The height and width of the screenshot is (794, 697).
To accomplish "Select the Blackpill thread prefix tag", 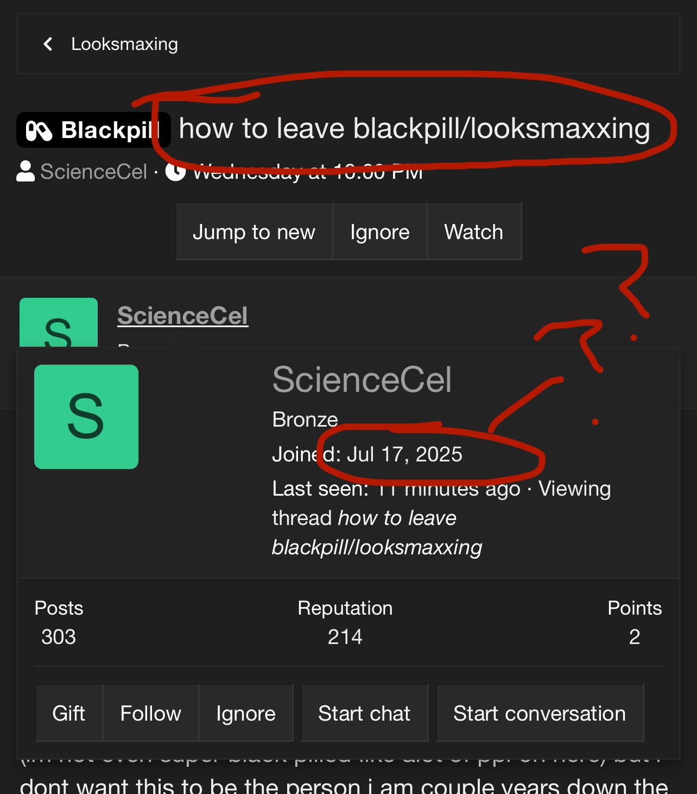I will pyautogui.click(x=93, y=130).
